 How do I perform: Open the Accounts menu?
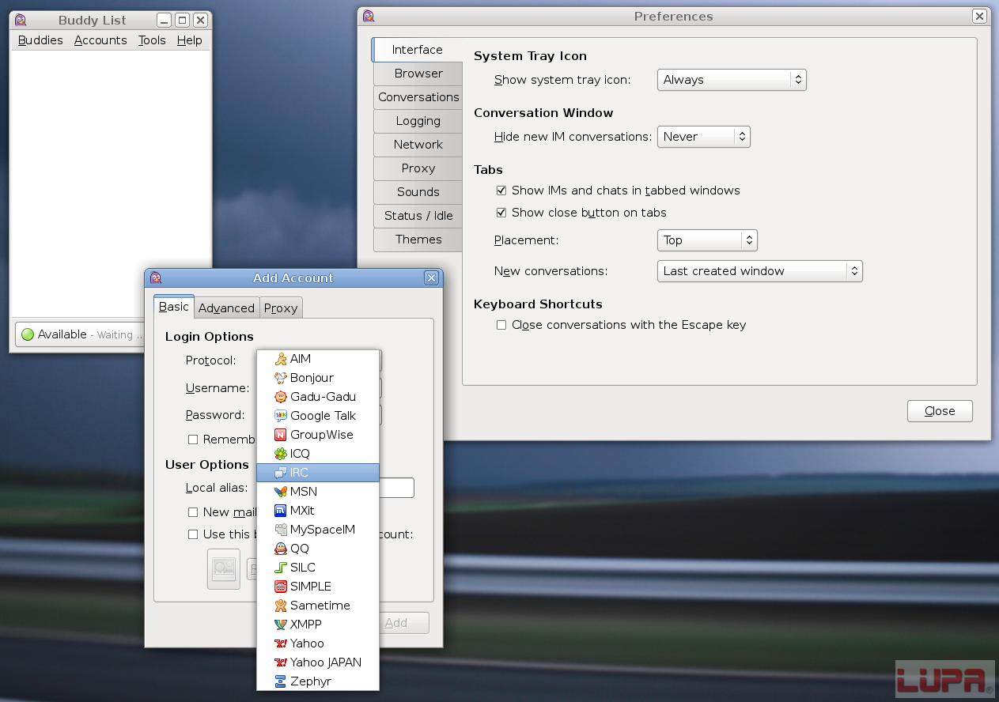(100, 40)
